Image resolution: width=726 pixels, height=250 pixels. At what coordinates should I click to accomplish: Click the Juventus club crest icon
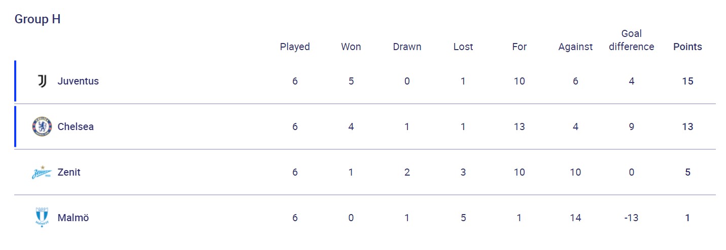(x=42, y=81)
